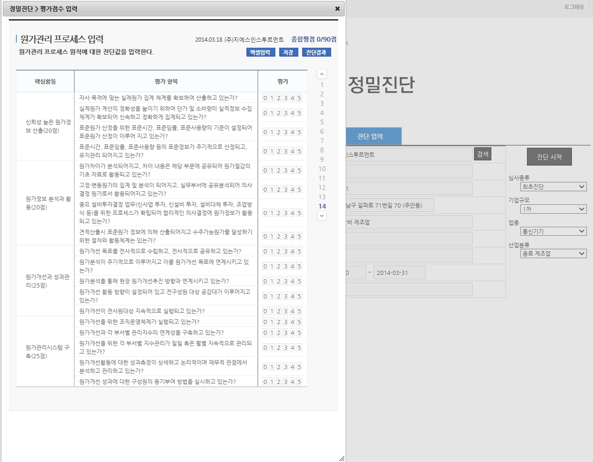The image size is (593, 462).
Task: Expand the 산업분류 dropdown showing 음료 제조업
Action: [x=553, y=253]
